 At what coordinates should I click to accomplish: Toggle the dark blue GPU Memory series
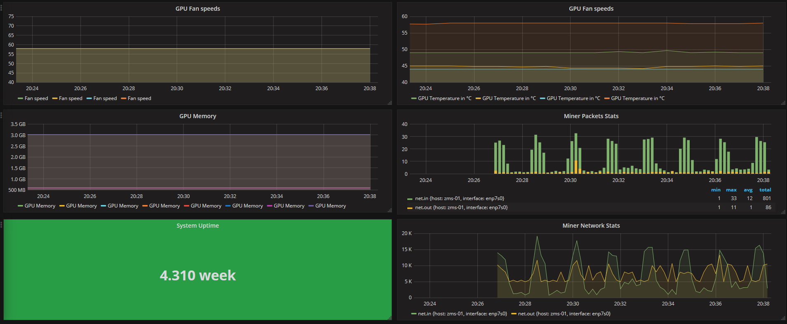(247, 206)
